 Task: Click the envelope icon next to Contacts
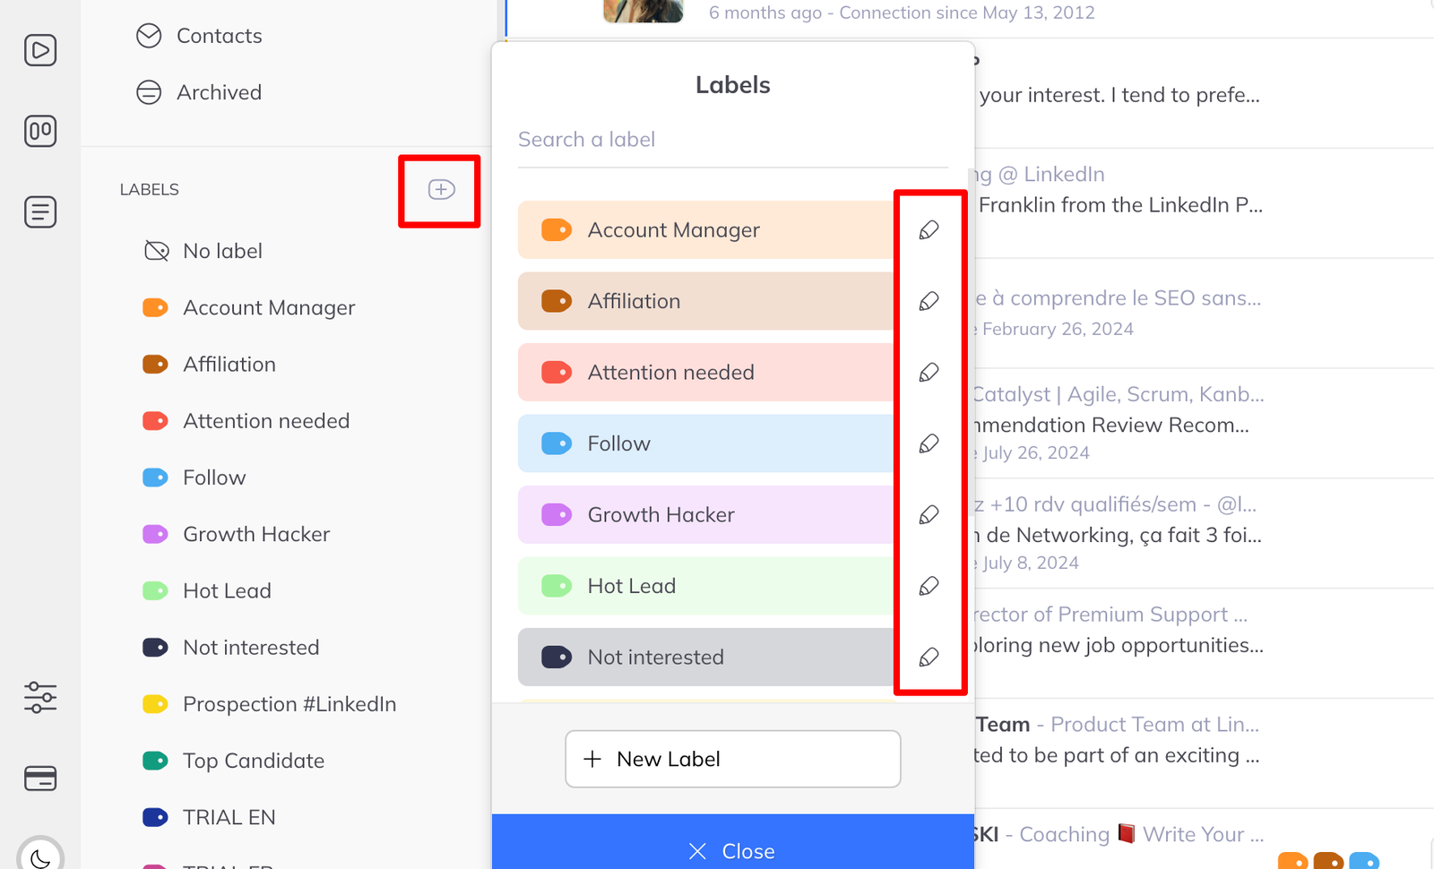[x=149, y=36]
